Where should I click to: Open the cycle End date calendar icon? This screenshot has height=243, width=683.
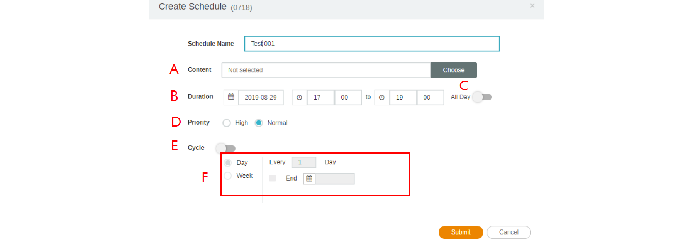(x=309, y=179)
